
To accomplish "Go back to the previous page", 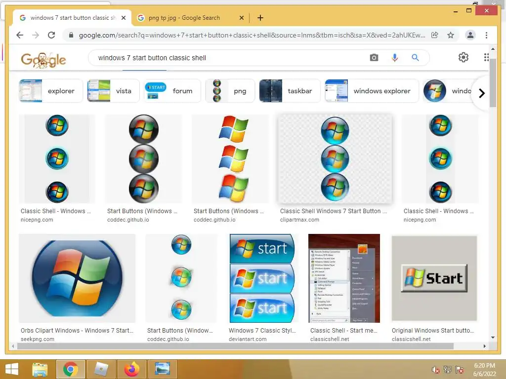I will (x=20, y=35).
